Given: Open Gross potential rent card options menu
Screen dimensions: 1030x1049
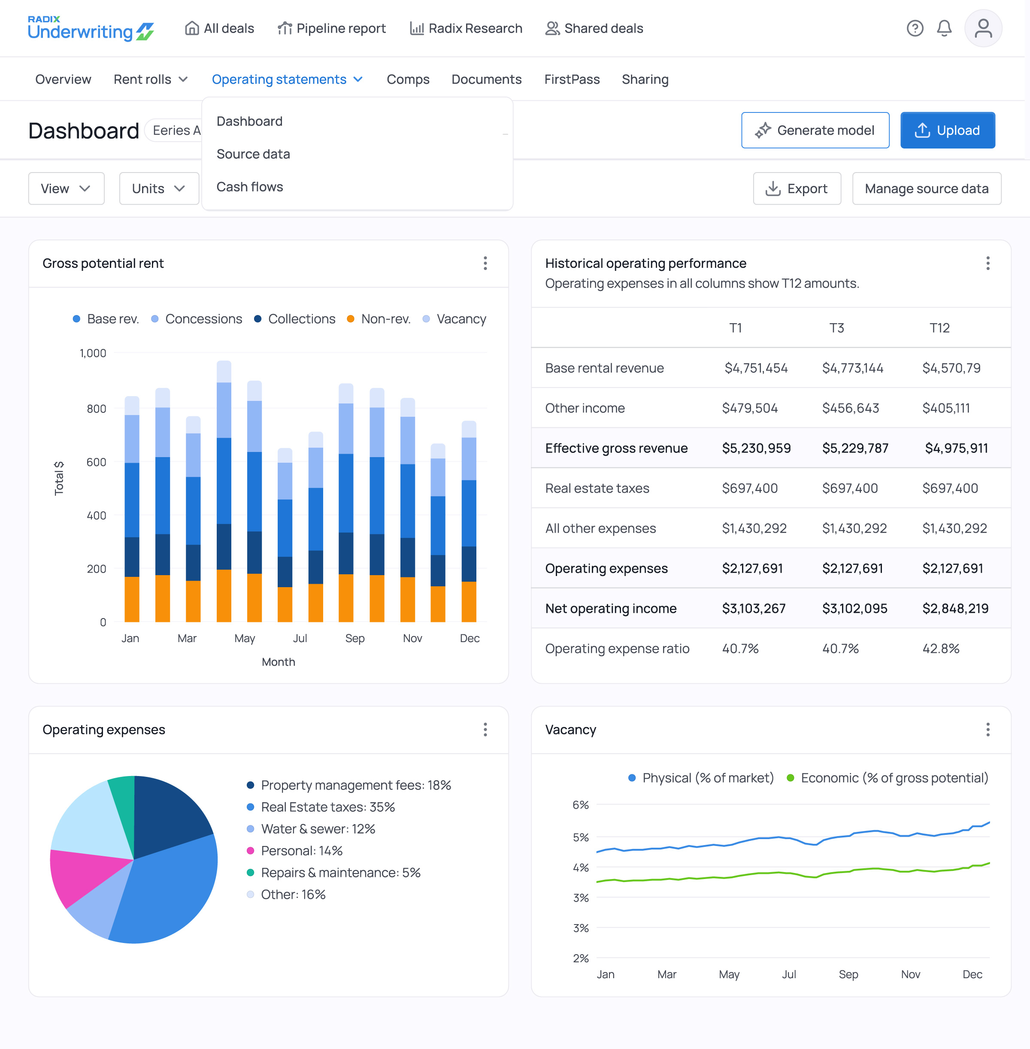Looking at the screenshot, I should pyautogui.click(x=485, y=264).
